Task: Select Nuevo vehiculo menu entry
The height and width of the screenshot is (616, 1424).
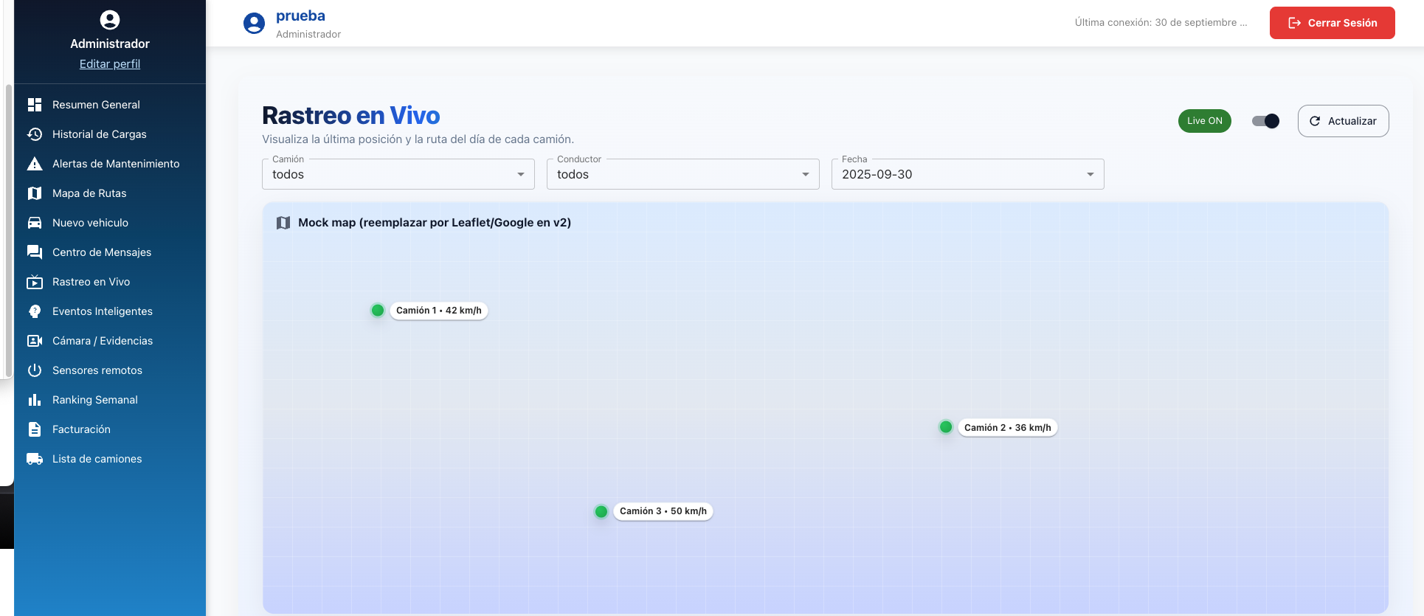Action: click(110, 223)
